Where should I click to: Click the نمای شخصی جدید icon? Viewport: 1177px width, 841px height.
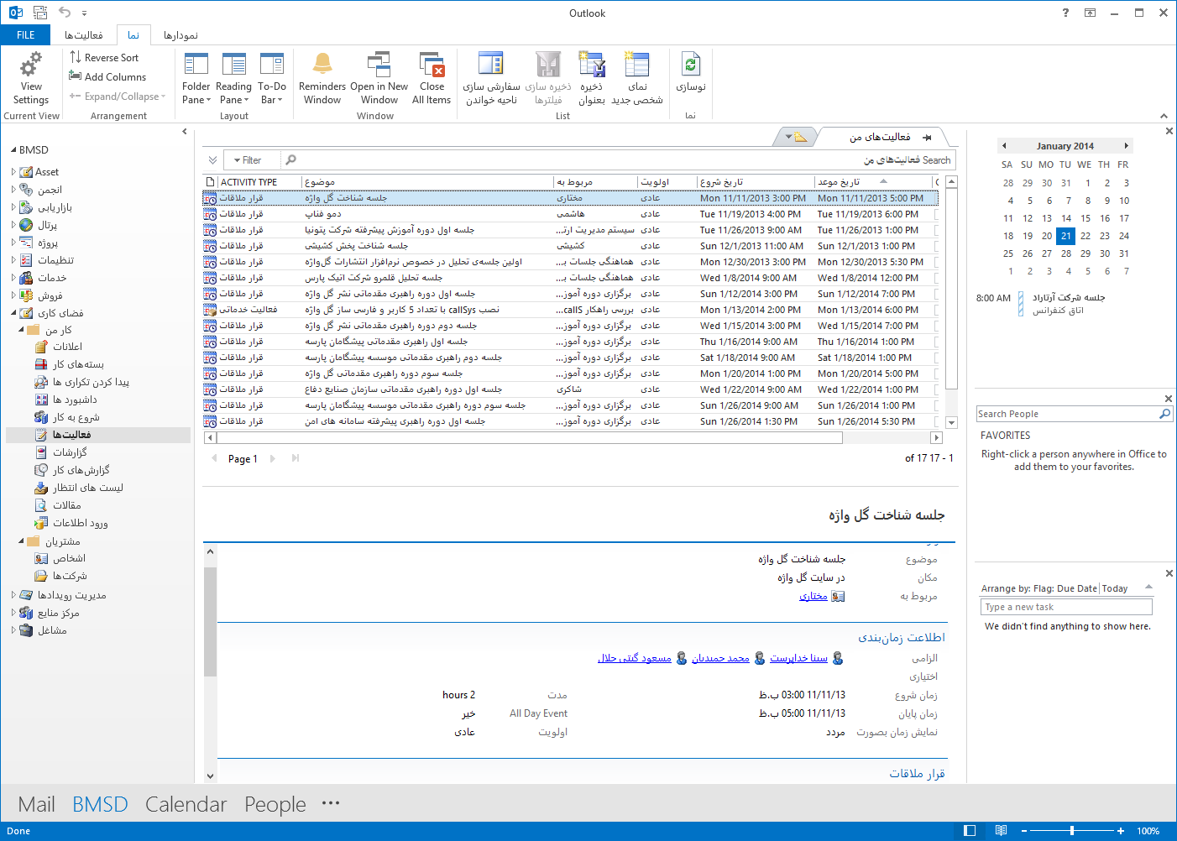[637, 65]
